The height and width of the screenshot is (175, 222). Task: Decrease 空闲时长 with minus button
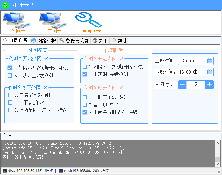[182, 84]
